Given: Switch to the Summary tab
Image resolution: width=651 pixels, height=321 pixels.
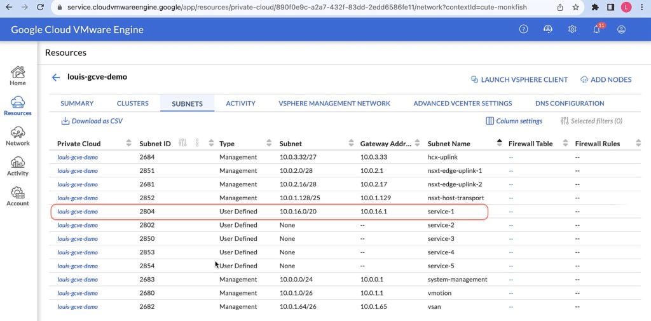Looking at the screenshot, I should click(x=77, y=104).
